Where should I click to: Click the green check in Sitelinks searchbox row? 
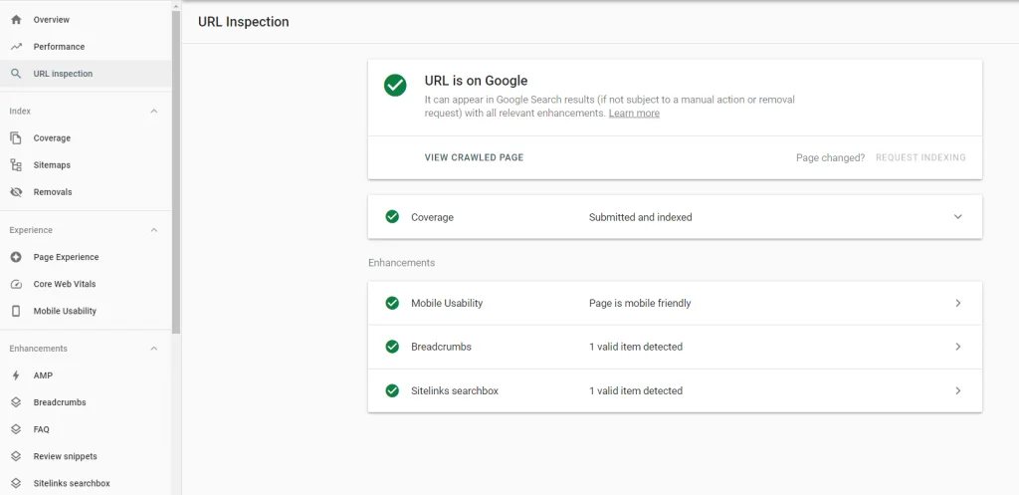click(392, 391)
